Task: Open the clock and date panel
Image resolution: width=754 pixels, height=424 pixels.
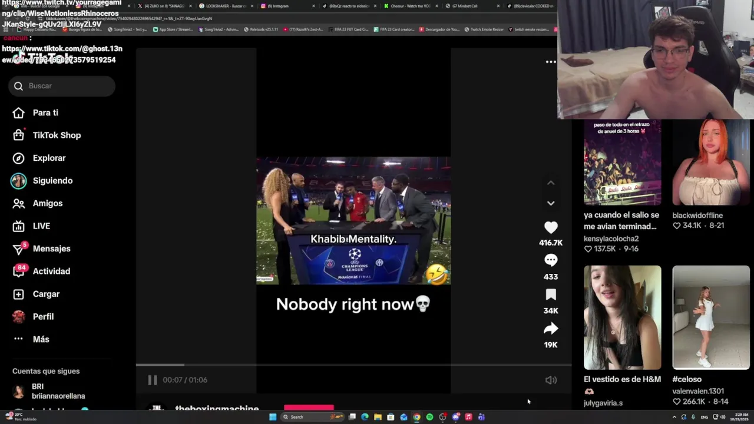Action: tap(740, 417)
